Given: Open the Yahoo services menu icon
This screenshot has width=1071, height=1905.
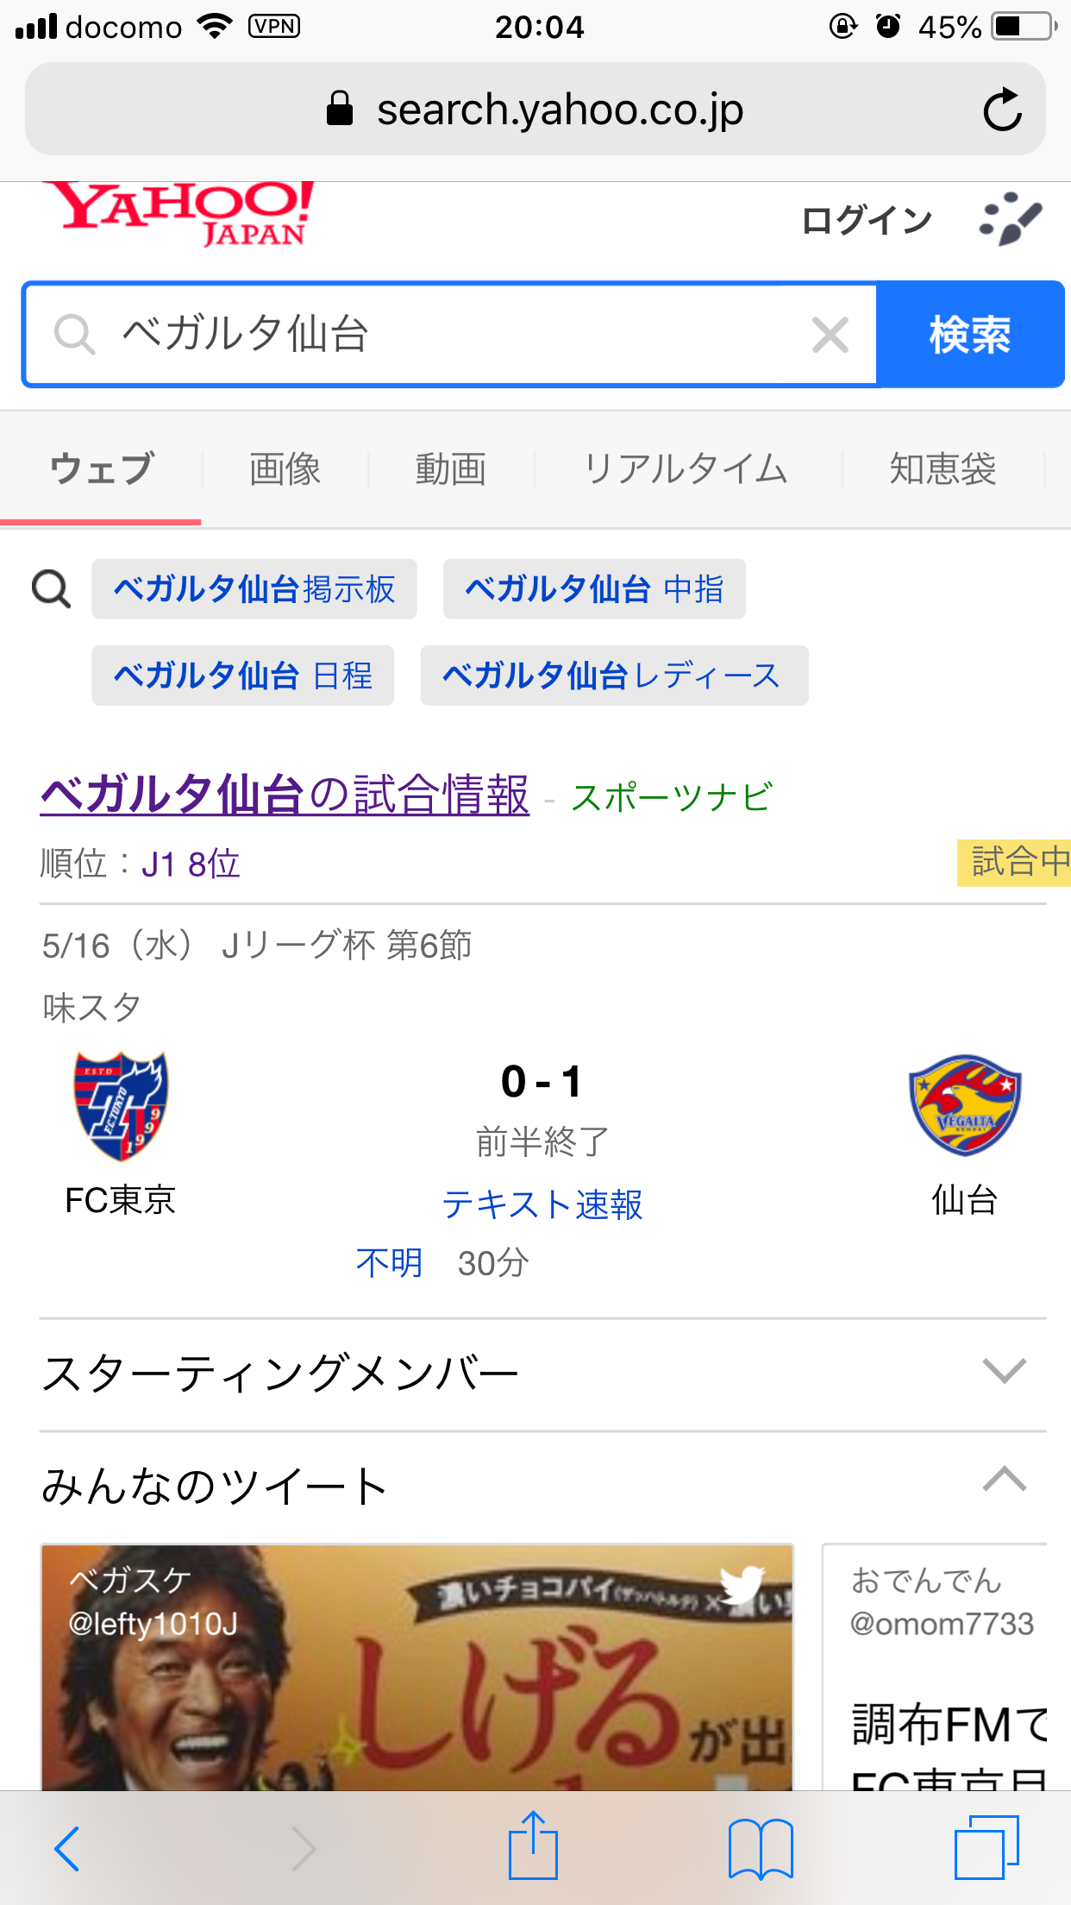Looking at the screenshot, I should point(1010,218).
